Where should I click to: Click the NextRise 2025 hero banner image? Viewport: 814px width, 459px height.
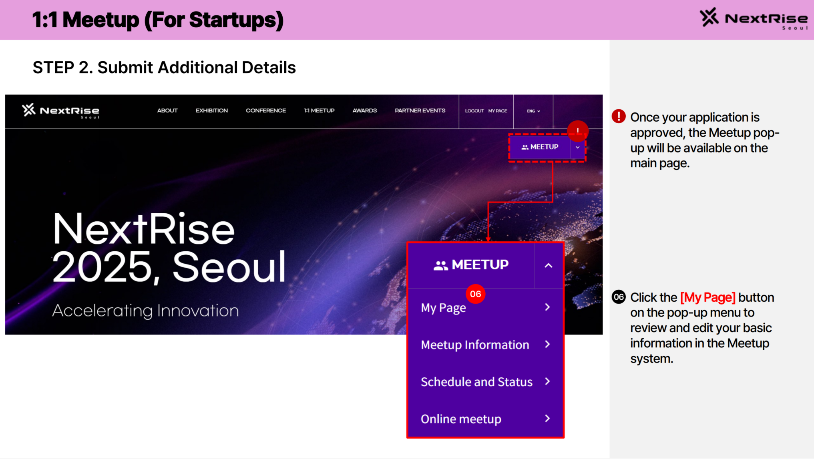200,220
